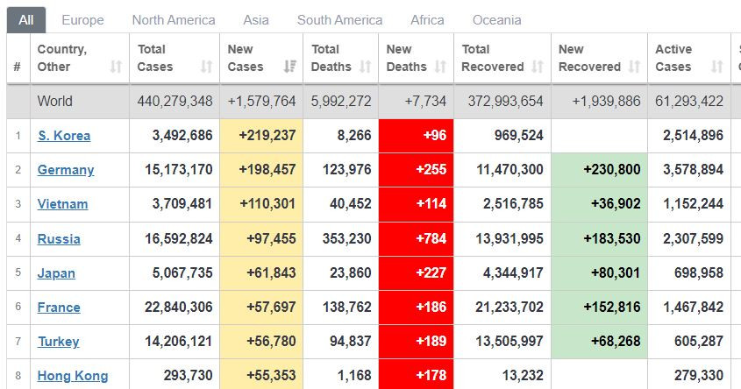Sort by New Deaths arrows icon
The height and width of the screenshot is (389, 741).
pyautogui.click(x=440, y=67)
